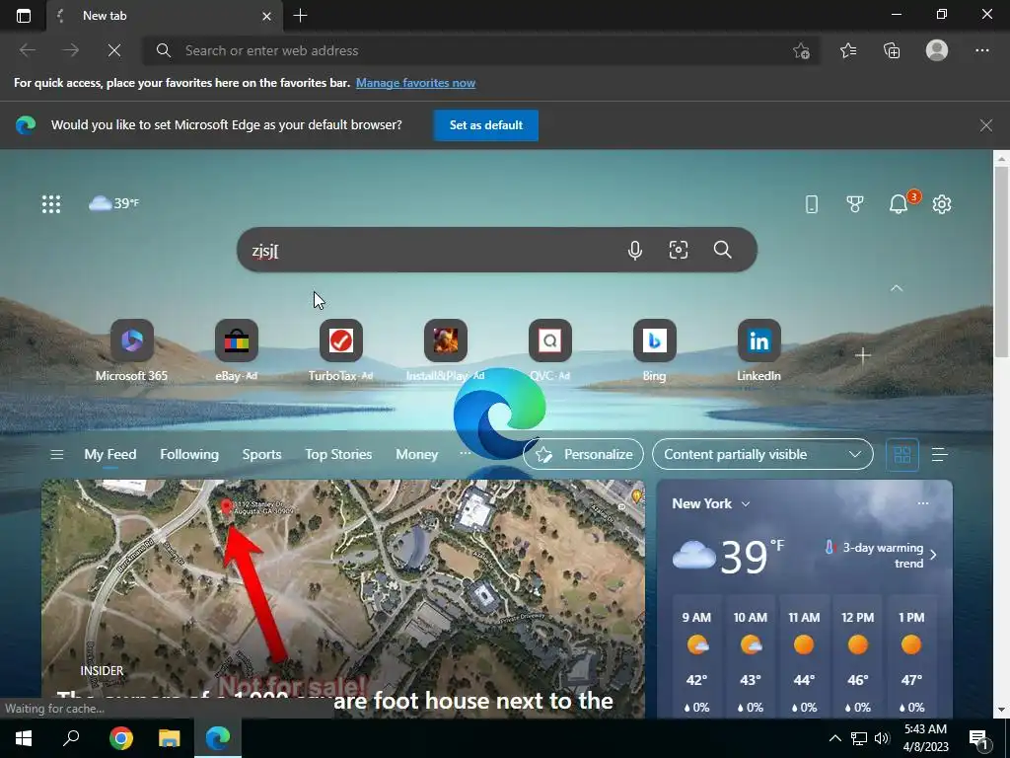The width and height of the screenshot is (1010, 758).
Task: Open the Windows notification center
Action: (979, 738)
